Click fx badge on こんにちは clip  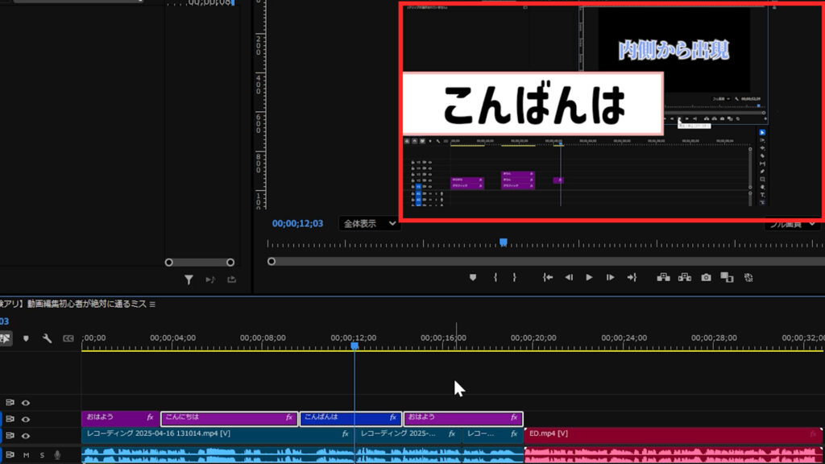[289, 417]
